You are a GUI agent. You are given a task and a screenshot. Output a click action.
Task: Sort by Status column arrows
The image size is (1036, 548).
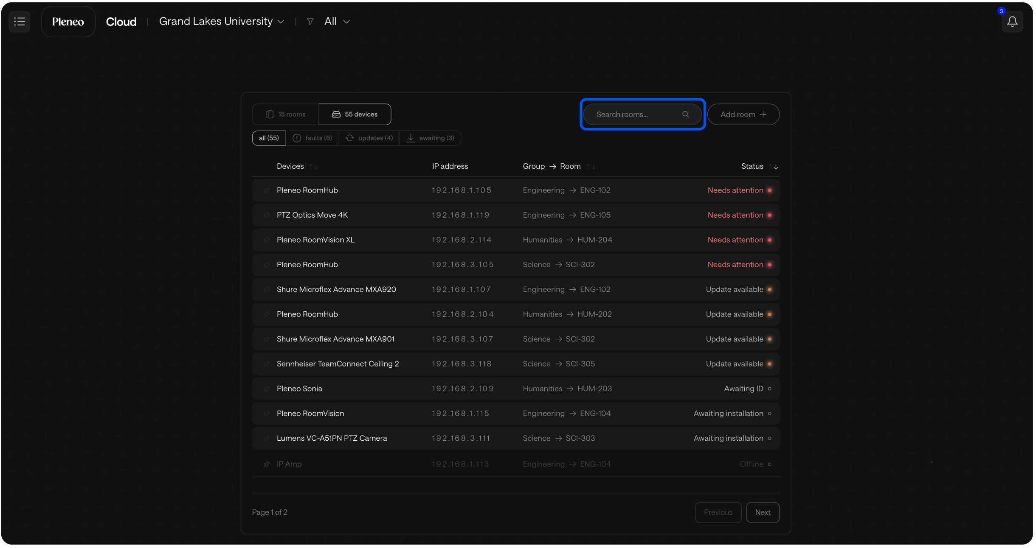(773, 167)
